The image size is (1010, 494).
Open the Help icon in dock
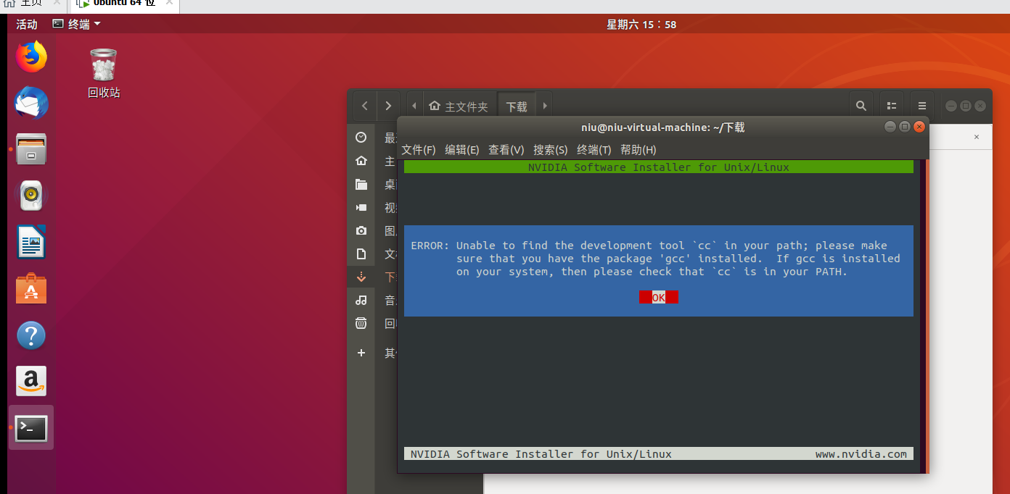[31, 335]
